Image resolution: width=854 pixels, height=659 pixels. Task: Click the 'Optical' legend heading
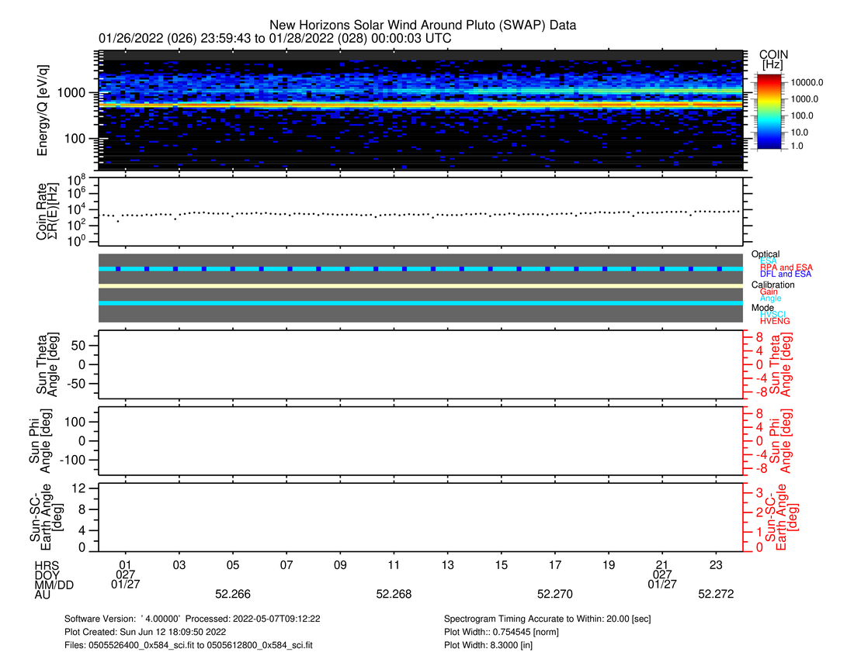pos(765,254)
